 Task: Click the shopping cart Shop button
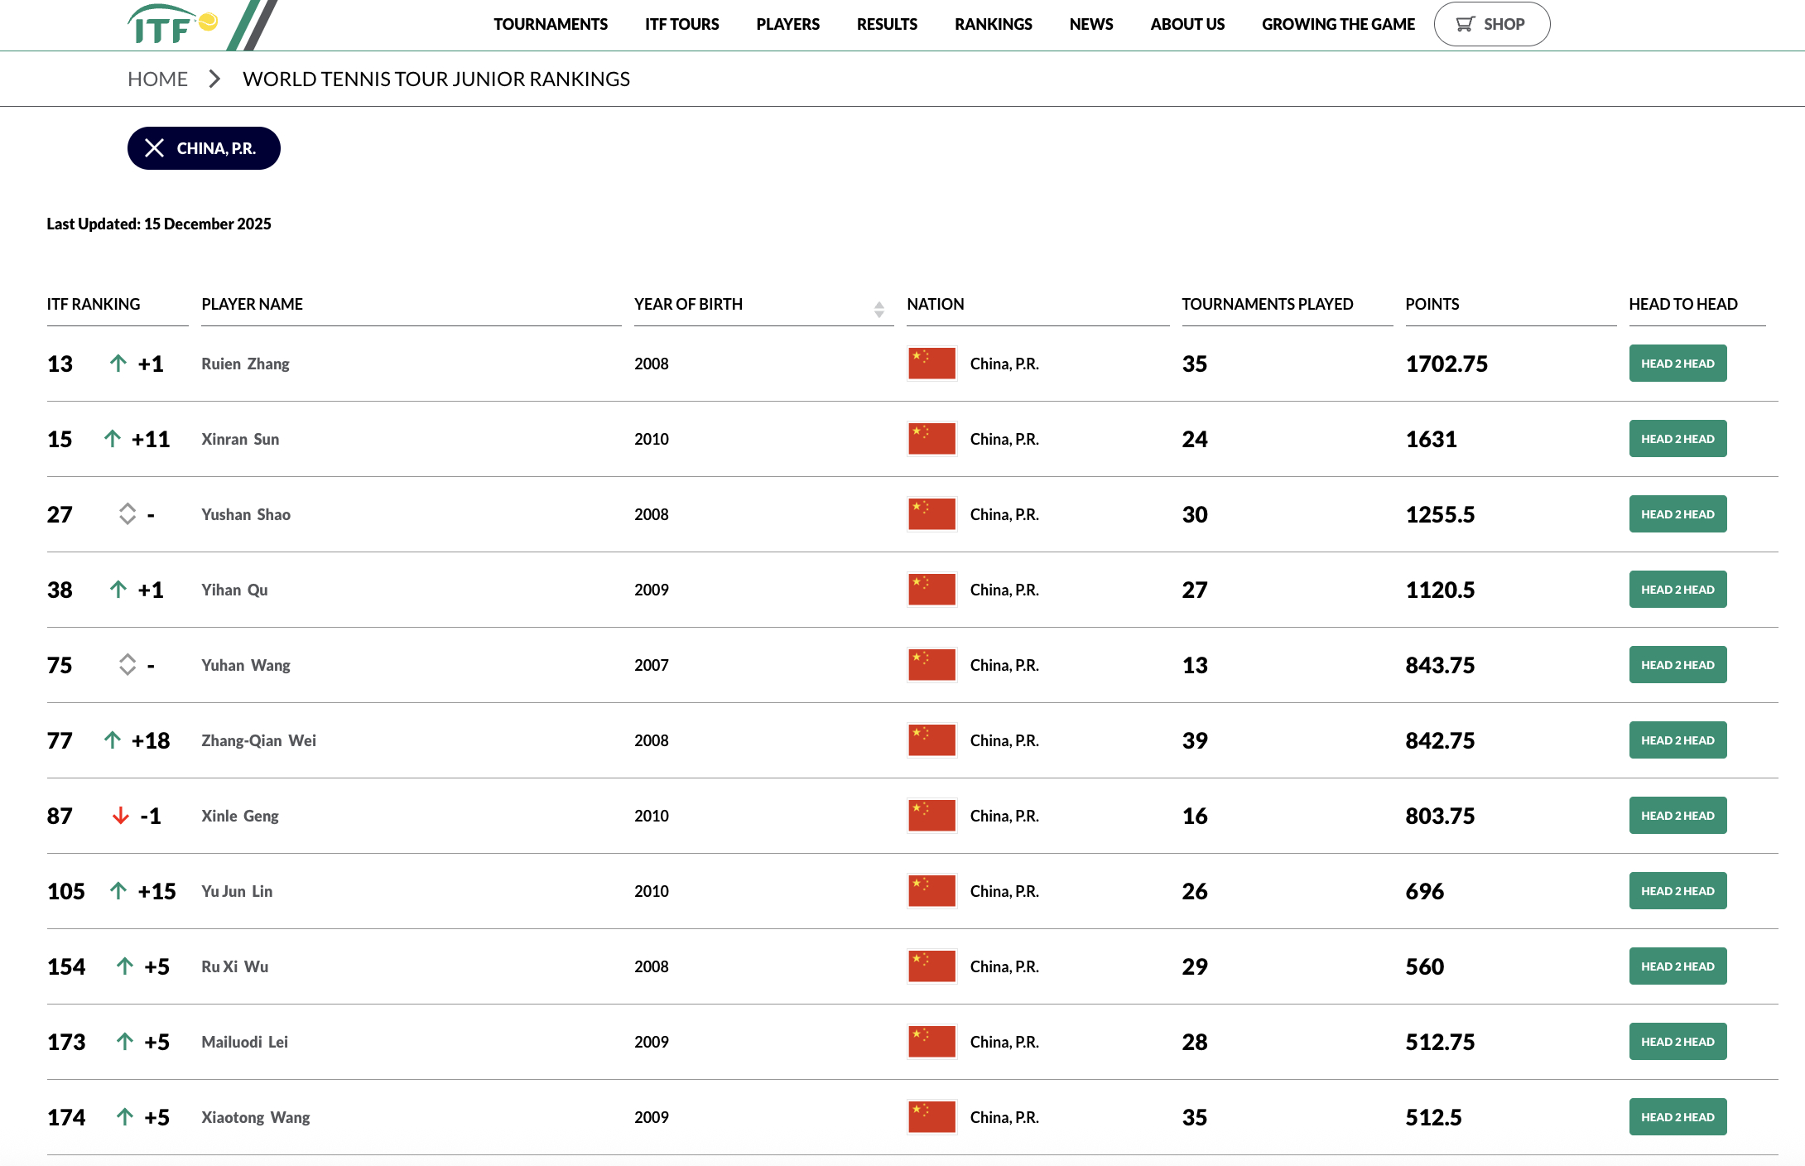(x=1491, y=24)
